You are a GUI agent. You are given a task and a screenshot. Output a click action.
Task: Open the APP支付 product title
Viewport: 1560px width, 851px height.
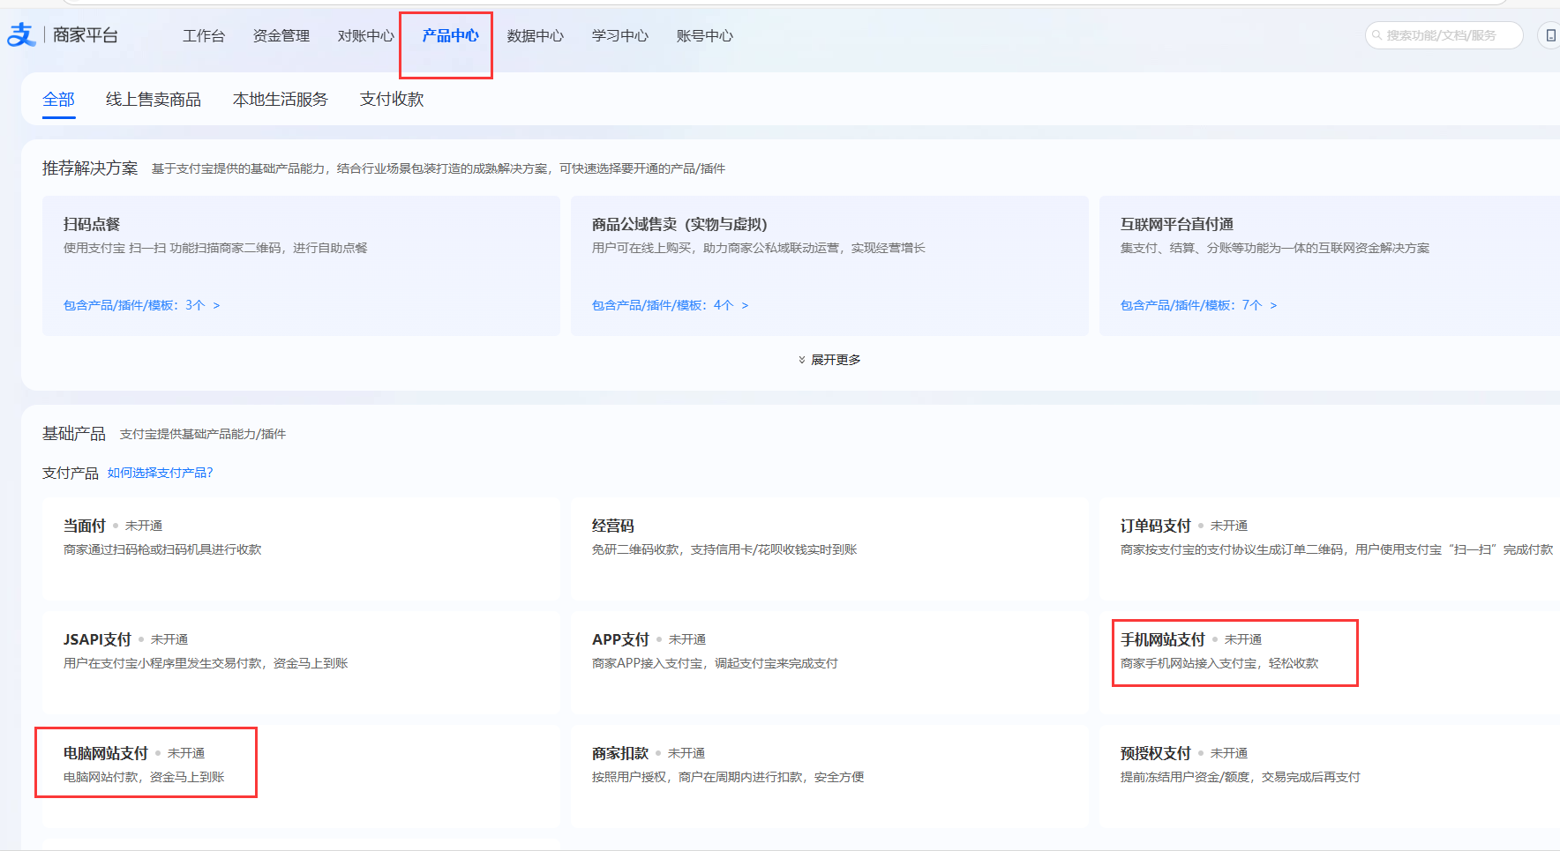pyautogui.click(x=620, y=639)
